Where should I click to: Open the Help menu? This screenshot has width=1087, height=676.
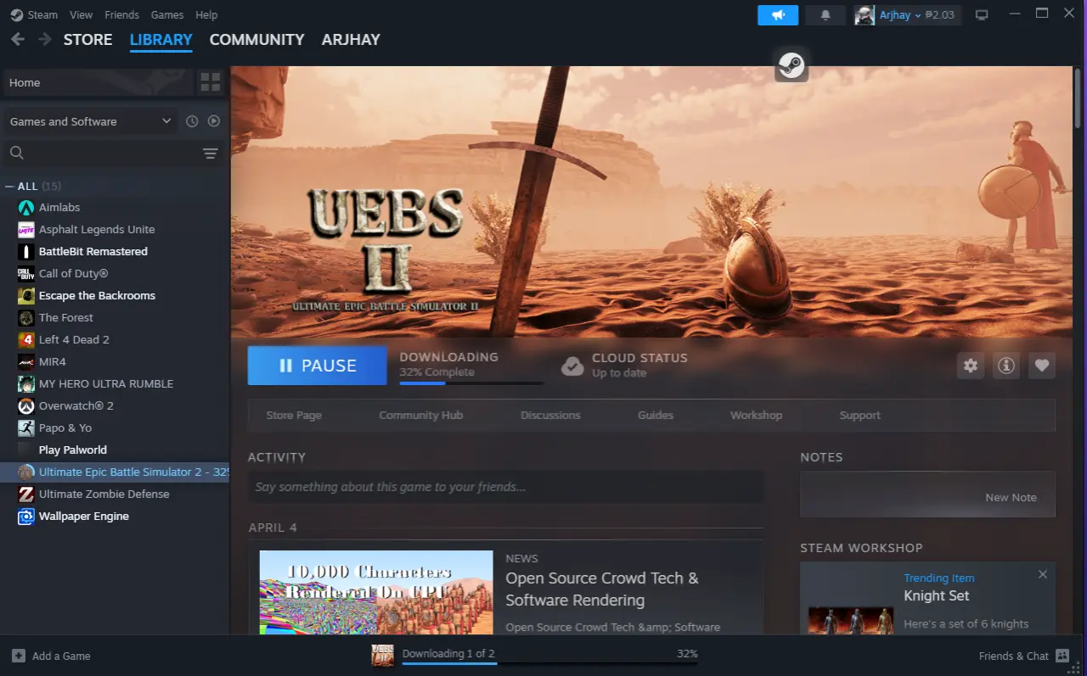point(206,14)
